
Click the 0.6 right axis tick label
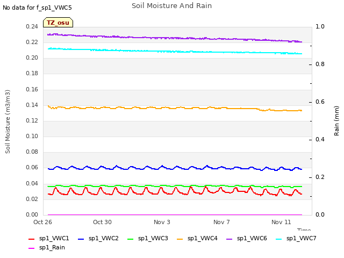click(x=320, y=102)
